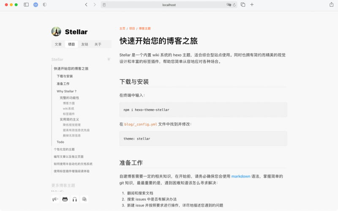Open the 使用标签插件增强阅读体验 page link

coord(71,171)
